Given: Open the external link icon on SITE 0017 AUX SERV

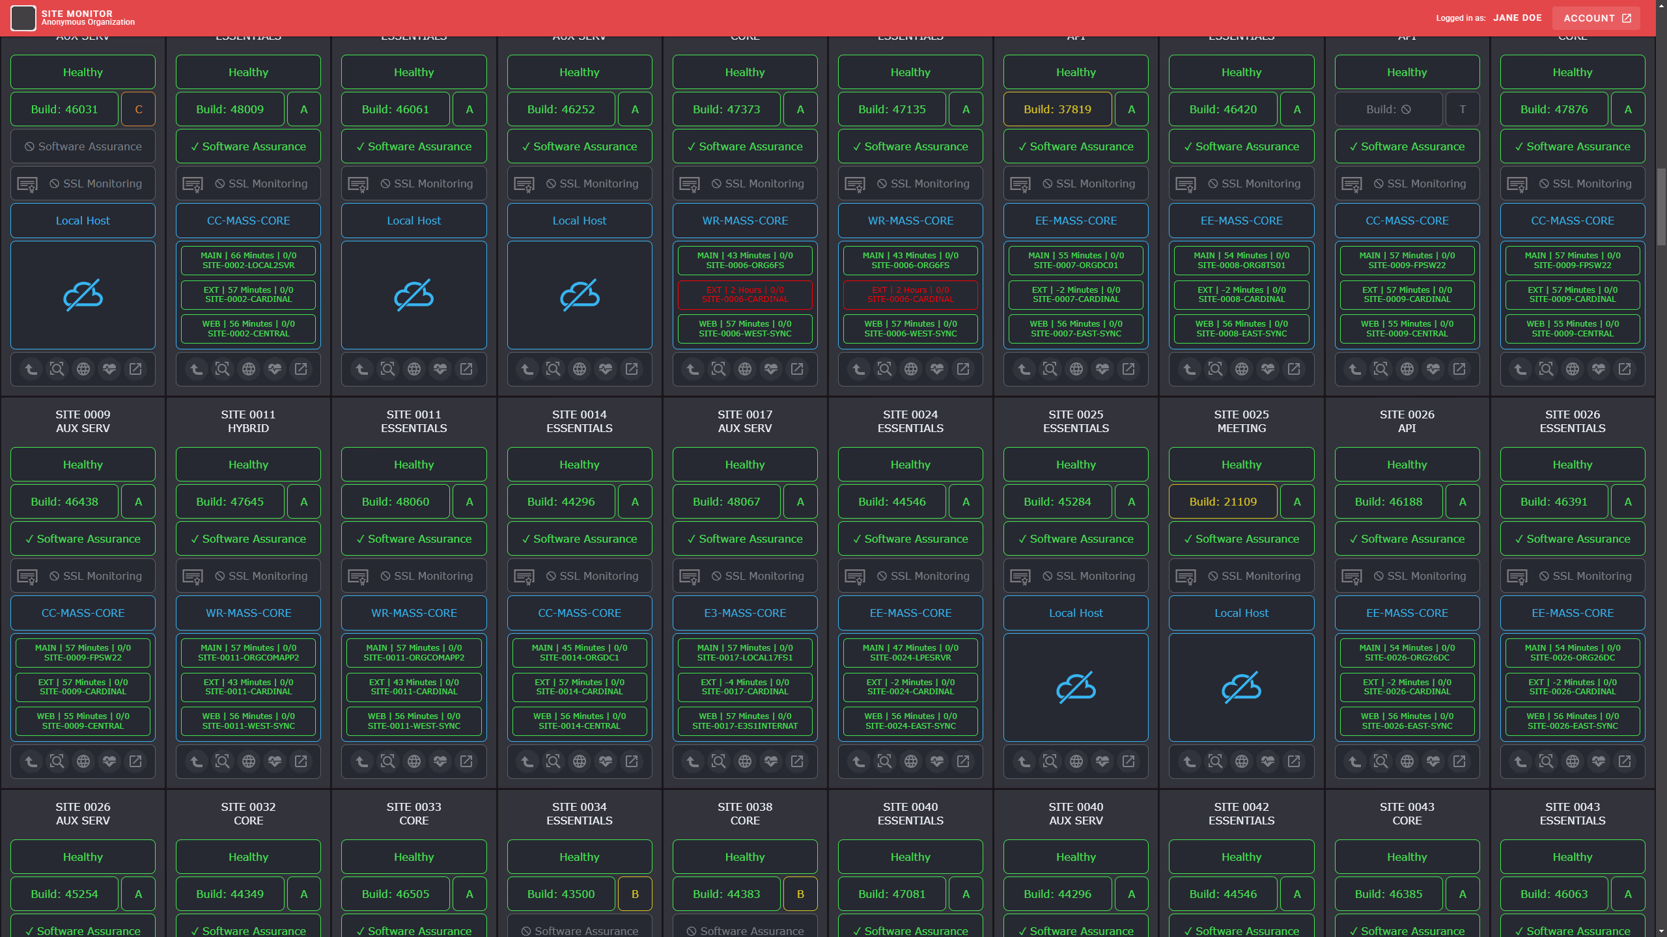Looking at the screenshot, I should 798,761.
